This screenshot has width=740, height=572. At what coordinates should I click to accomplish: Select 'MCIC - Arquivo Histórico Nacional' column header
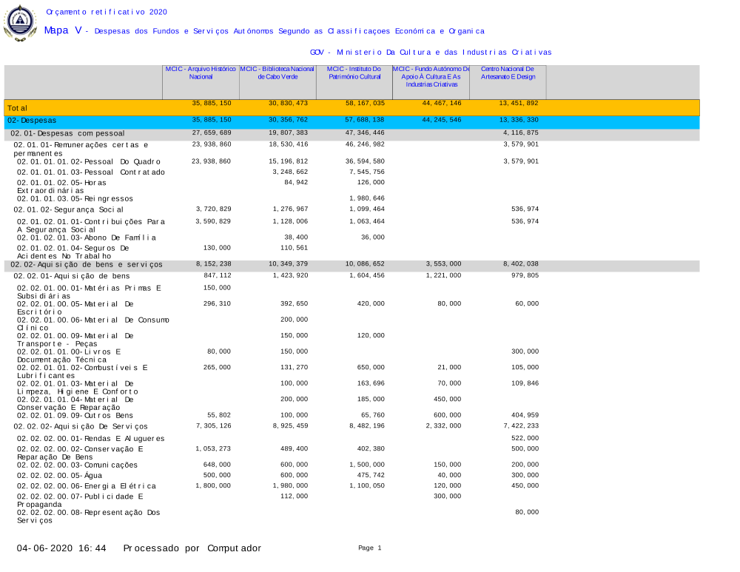(x=201, y=73)
